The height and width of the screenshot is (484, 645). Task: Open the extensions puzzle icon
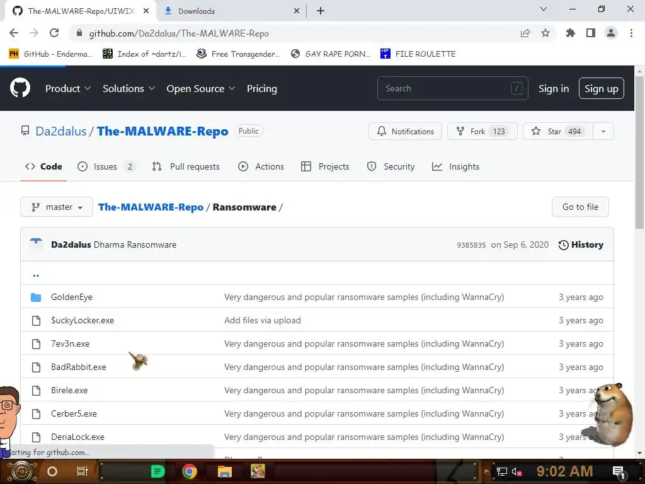point(571,33)
